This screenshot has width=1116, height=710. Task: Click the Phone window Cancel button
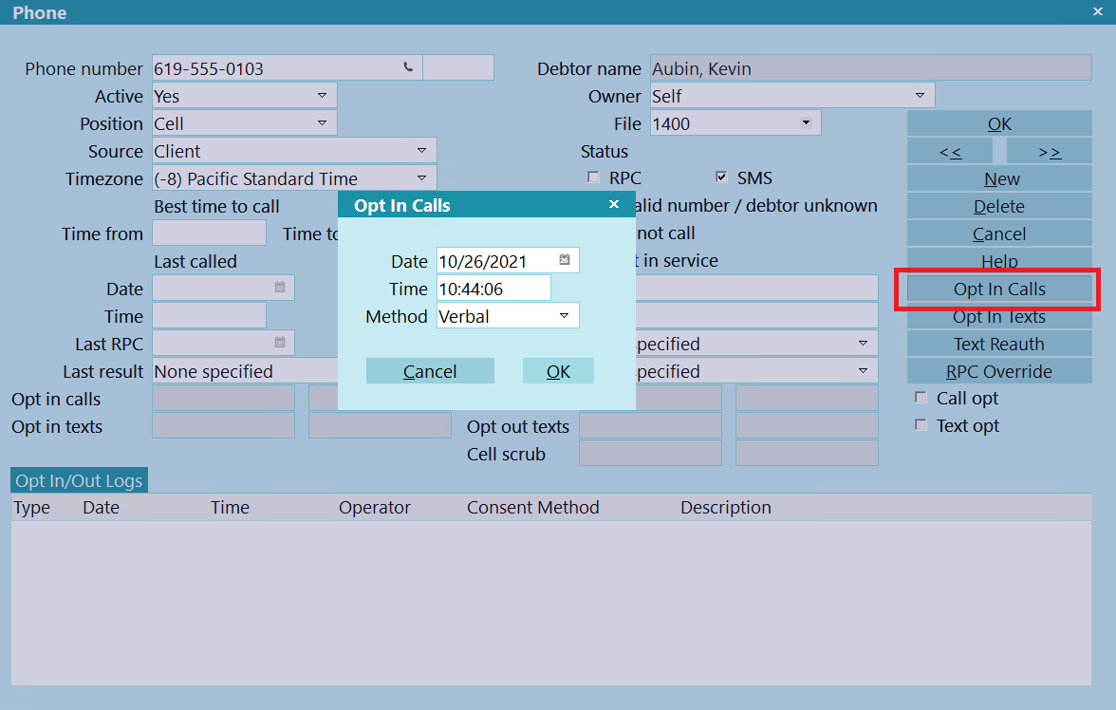999,234
